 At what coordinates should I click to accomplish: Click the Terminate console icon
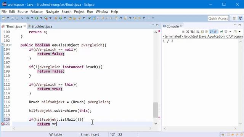click(x=183, y=32)
